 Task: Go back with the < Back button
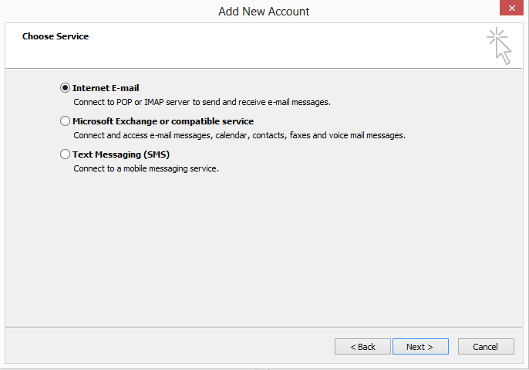click(x=362, y=347)
